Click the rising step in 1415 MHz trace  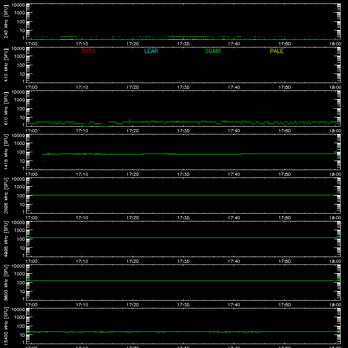[x=43, y=157]
